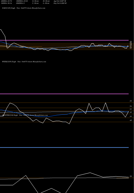Screen dimensions: 134x193
Task: Click the 48 price level on weekly axis
Action: tap(131, 112)
